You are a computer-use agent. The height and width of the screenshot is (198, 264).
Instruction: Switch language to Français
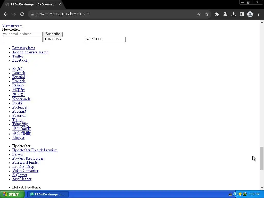[x=19, y=81]
